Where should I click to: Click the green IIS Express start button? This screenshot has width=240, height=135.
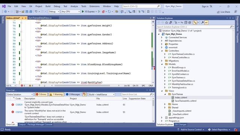[83, 12]
